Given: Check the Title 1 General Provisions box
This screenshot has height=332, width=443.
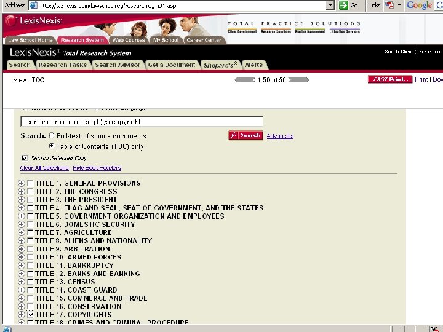Looking at the screenshot, I should pos(30,183).
